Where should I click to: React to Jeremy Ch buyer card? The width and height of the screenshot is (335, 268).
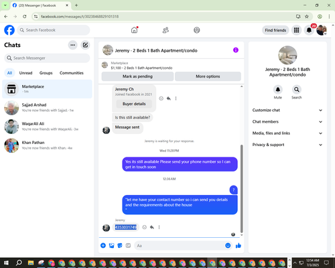pos(161,98)
